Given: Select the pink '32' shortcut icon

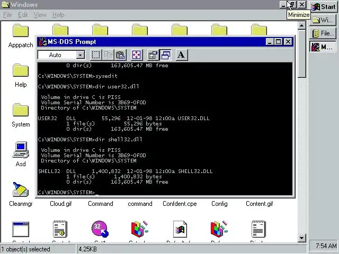Looking at the screenshot, I should [x=100, y=229].
